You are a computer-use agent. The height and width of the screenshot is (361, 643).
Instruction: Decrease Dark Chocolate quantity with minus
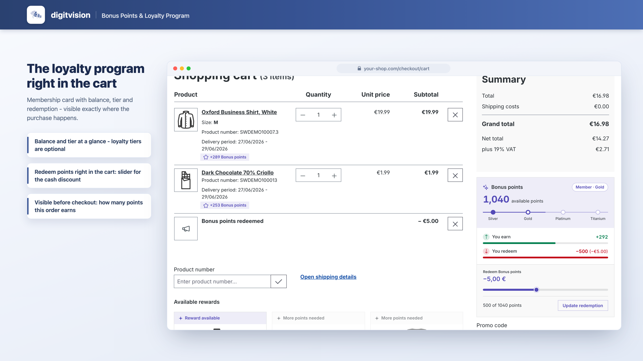pos(303,175)
